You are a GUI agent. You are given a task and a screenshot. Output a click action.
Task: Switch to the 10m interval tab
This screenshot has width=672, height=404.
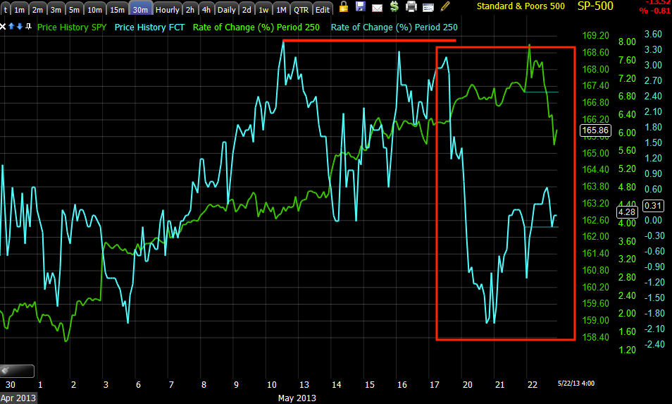pyautogui.click(x=94, y=9)
